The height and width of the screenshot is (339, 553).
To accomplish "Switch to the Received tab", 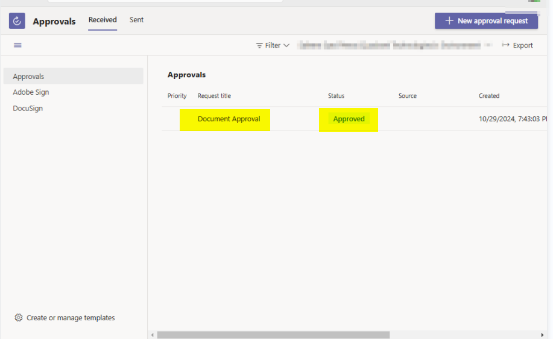I will (103, 20).
